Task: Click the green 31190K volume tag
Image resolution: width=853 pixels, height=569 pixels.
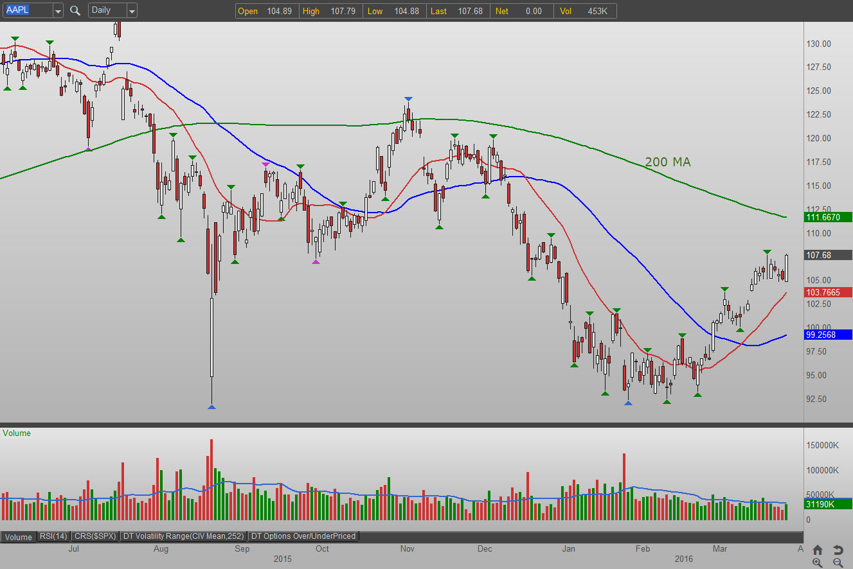Action: (828, 505)
